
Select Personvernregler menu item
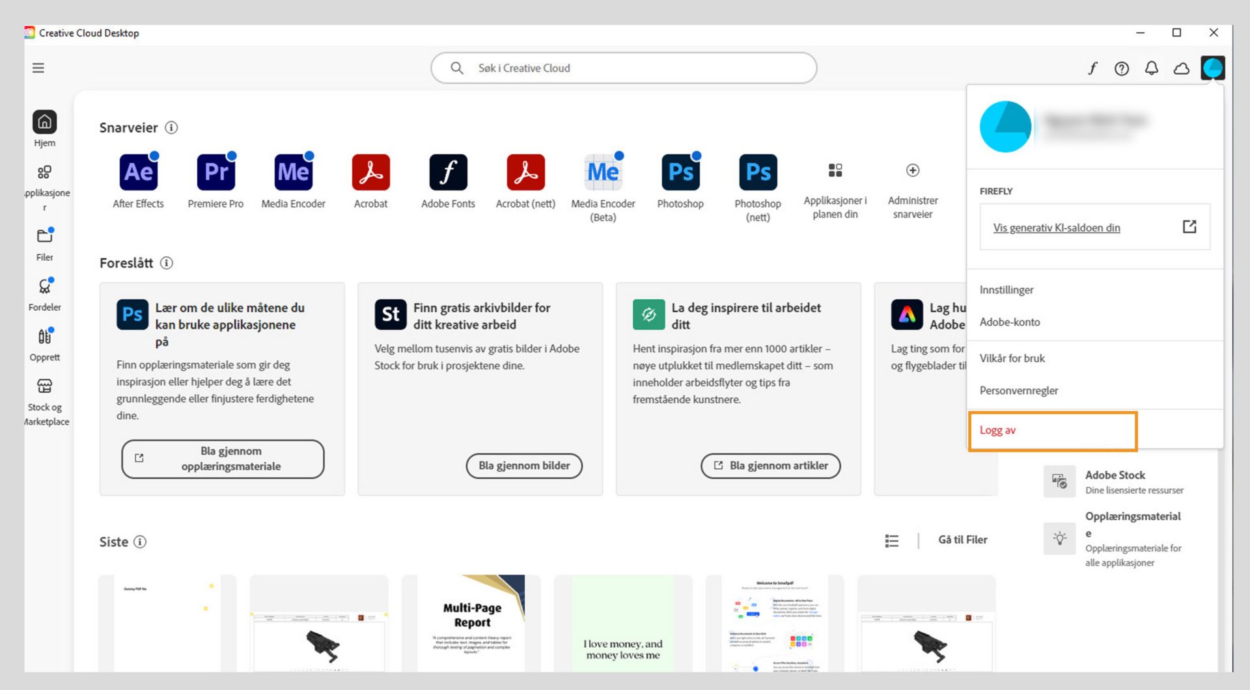1019,391
